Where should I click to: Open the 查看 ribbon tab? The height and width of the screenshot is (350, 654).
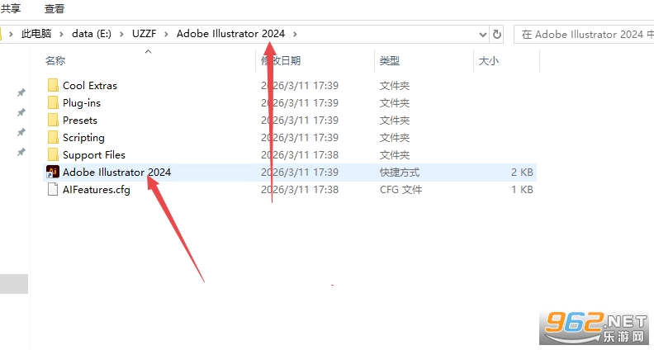54,8
